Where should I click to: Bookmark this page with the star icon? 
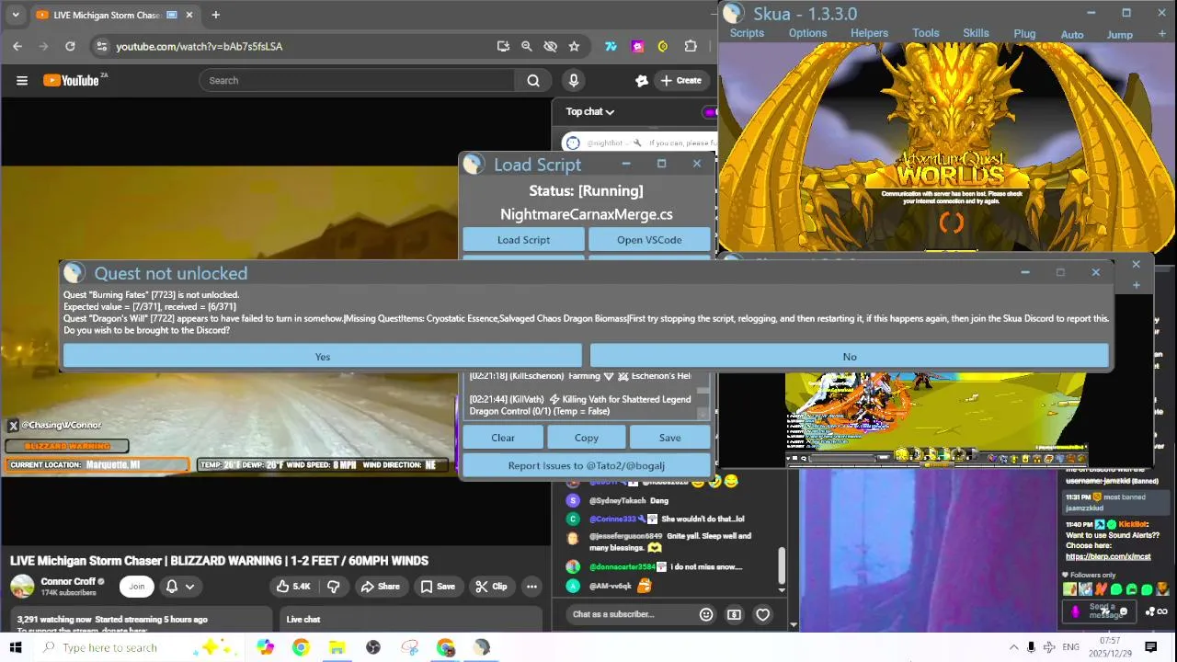tap(574, 46)
